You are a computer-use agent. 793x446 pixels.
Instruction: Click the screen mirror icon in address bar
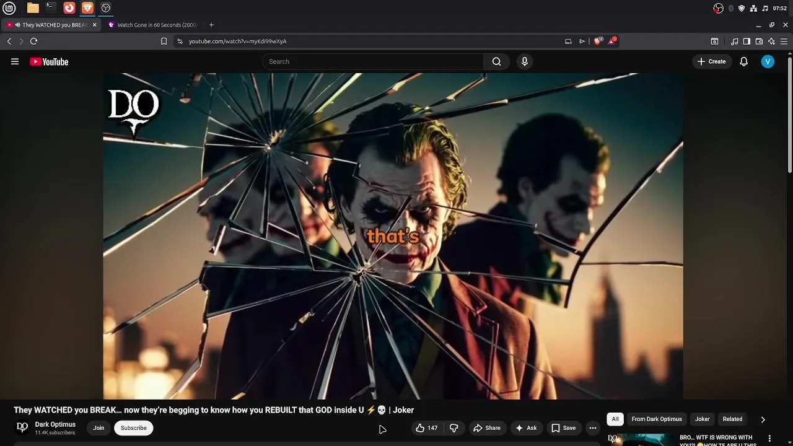click(568, 41)
